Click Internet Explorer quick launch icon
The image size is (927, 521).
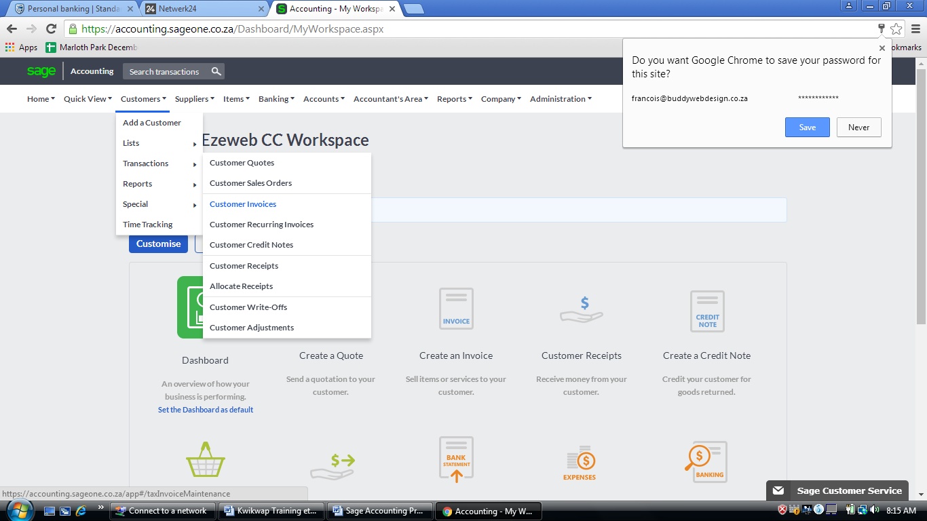81,511
